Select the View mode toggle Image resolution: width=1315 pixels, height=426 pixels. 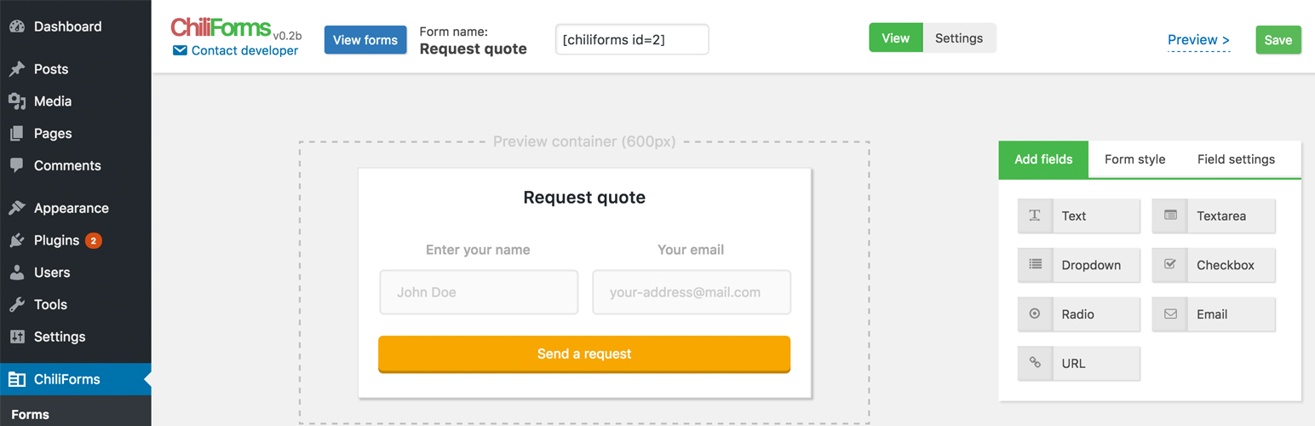tap(895, 38)
